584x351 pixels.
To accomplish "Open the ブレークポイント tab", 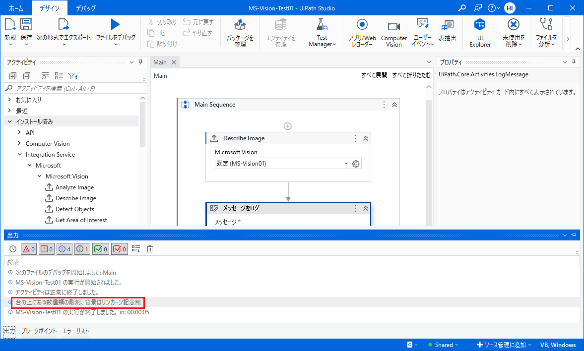I will (x=39, y=331).
